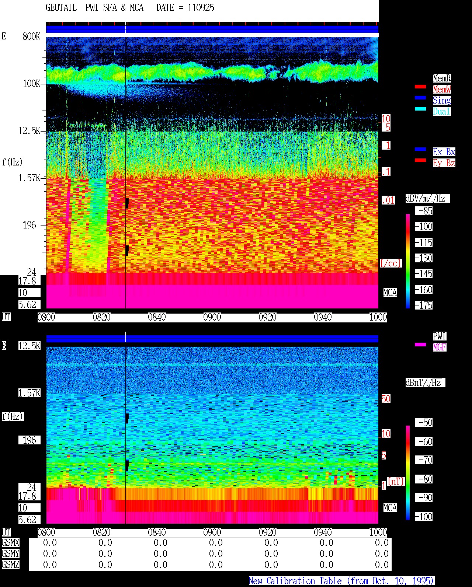Click the red MemW legend swatch
Screen dimensions: 472x587
(420, 87)
